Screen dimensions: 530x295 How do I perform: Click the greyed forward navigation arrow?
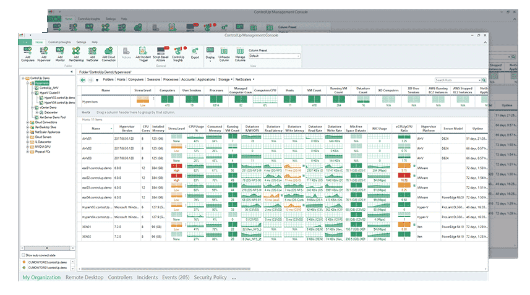90,80
